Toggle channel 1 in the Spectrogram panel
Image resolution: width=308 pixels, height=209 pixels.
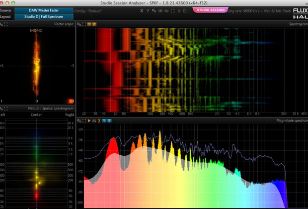tap(89, 24)
